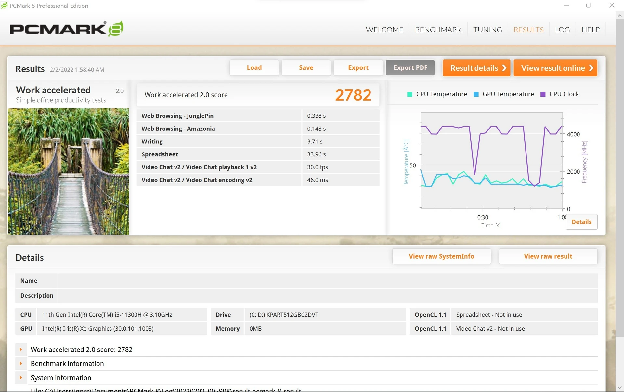Click Export PDF button
624x392 pixels.
(410, 68)
